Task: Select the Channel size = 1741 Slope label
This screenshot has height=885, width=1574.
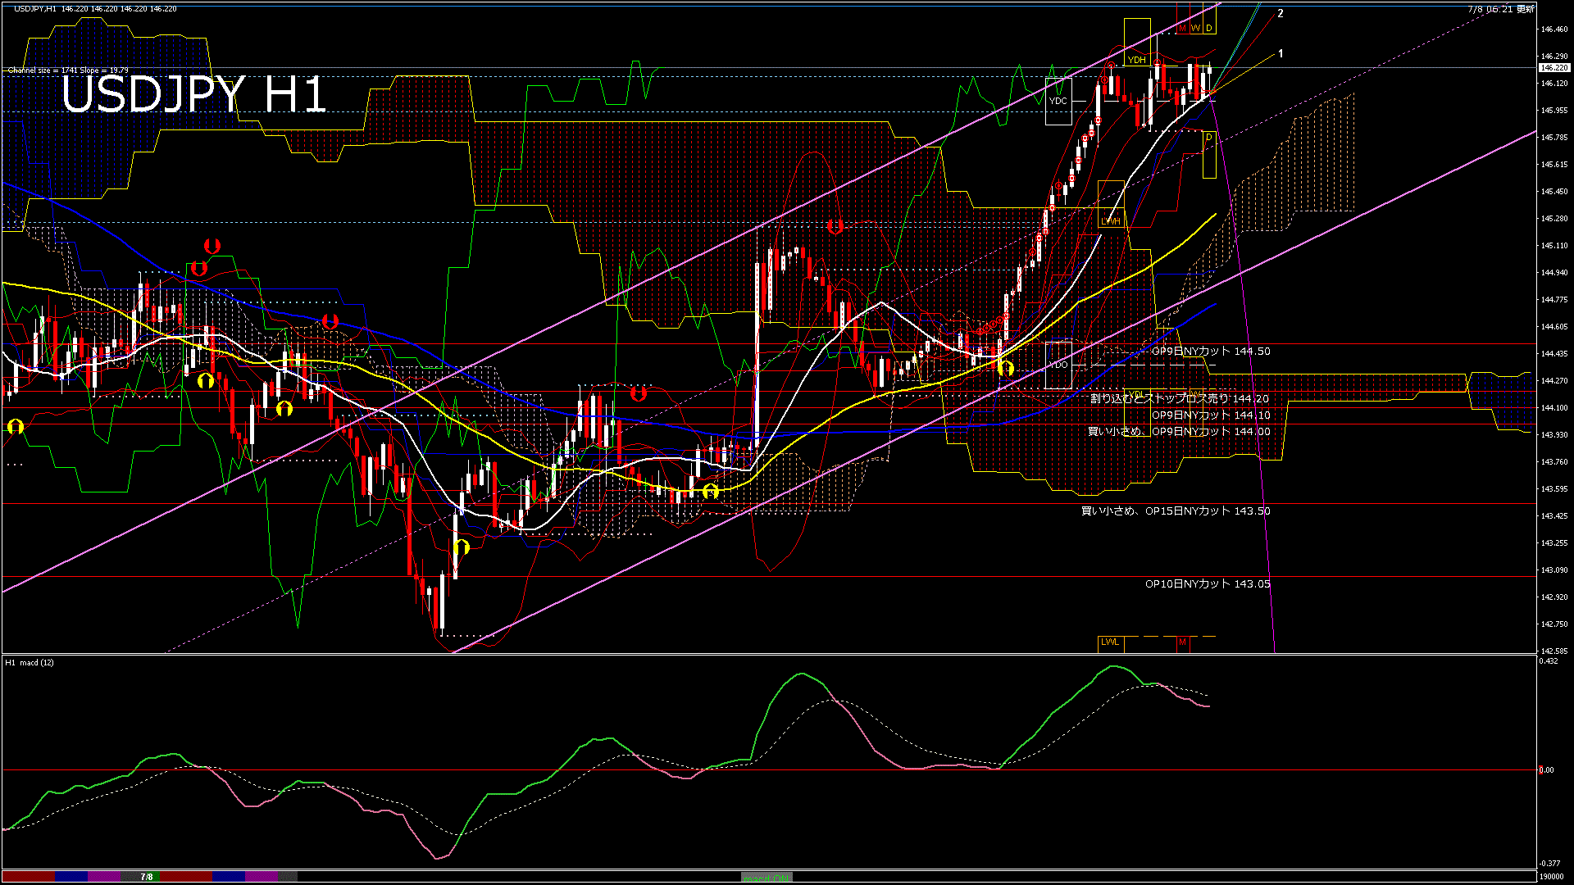Action: [68, 70]
